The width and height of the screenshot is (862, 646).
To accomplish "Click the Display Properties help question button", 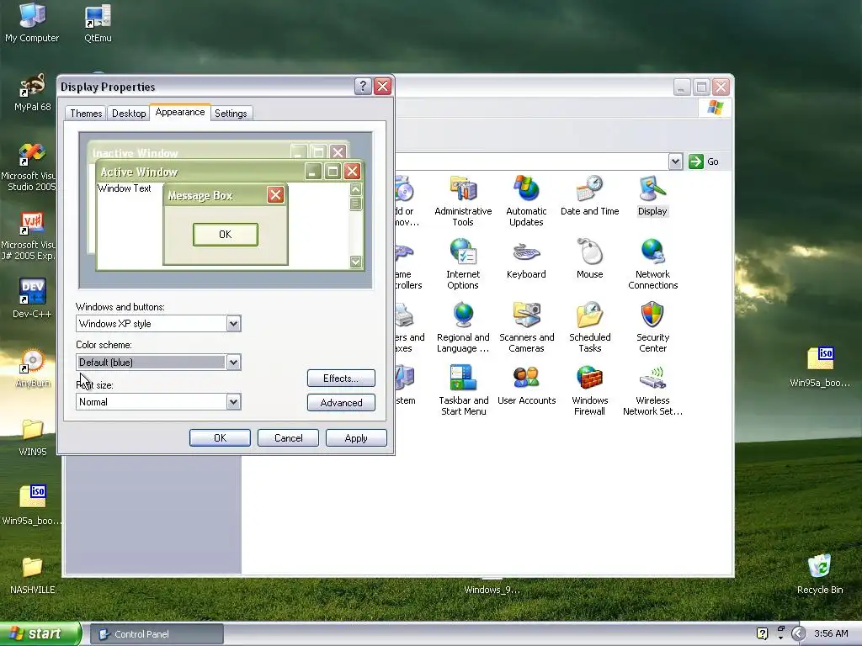I will click(x=363, y=87).
